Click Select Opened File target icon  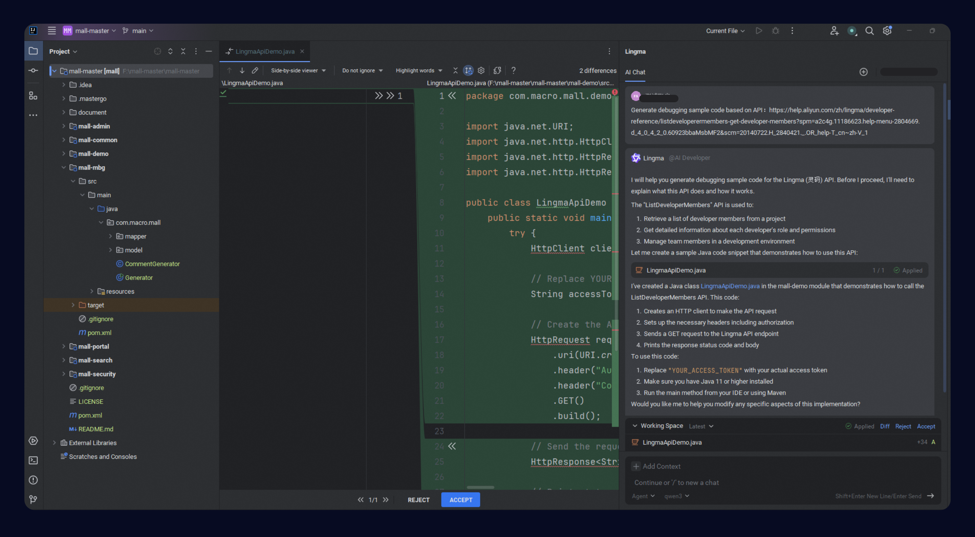[157, 51]
